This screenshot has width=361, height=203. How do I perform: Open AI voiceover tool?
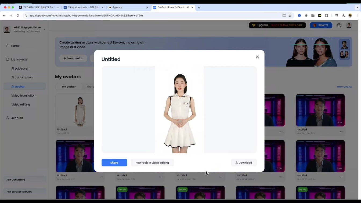pyautogui.click(x=20, y=68)
